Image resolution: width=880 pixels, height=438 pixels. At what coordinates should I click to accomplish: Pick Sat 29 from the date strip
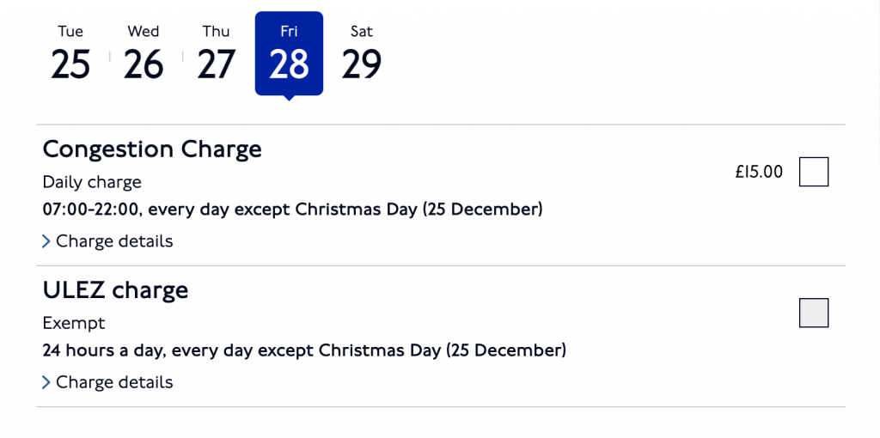point(362,53)
